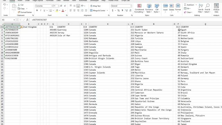
Task: Open the Clipboard dialog launcher
Action: pos(33,15)
